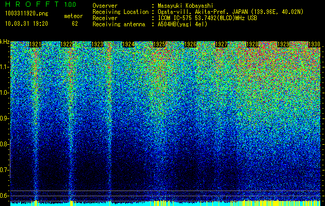Click the 1928 time marker label
Screen dimensions: 325x206
tap(253, 44)
